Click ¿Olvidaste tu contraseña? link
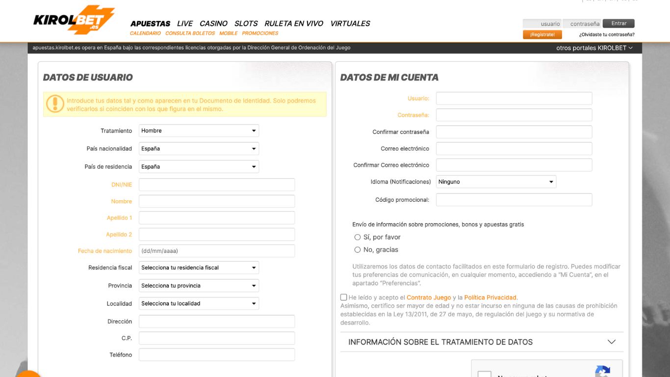The image size is (670, 377). [607, 35]
